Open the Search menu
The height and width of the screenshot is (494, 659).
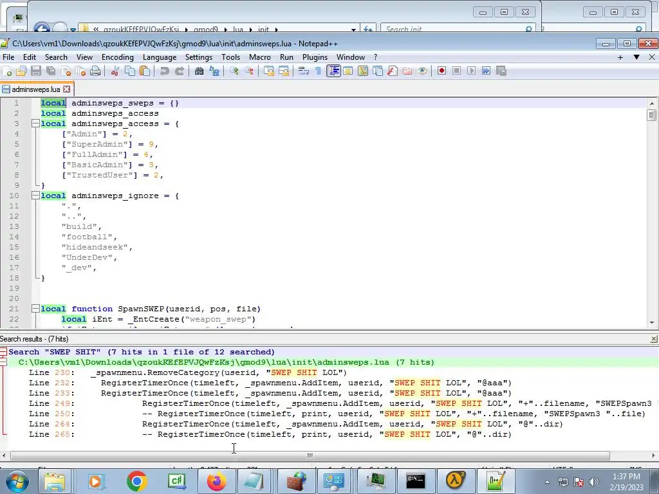[x=56, y=57]
